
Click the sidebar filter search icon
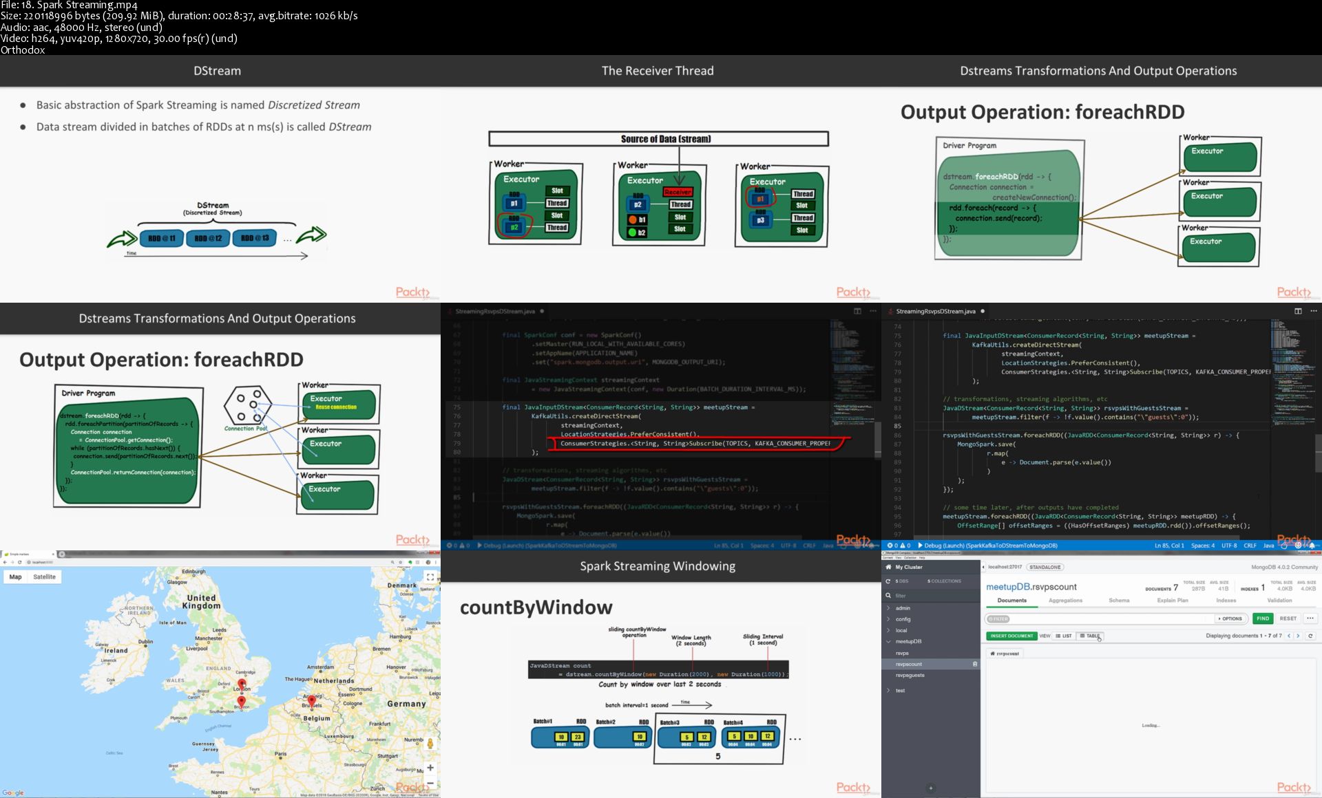coord(888,596)
